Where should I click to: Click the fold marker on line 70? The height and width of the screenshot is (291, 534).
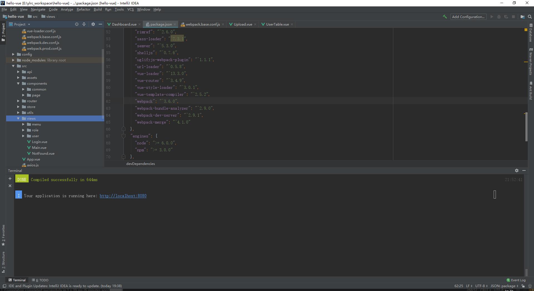(123, 157)
